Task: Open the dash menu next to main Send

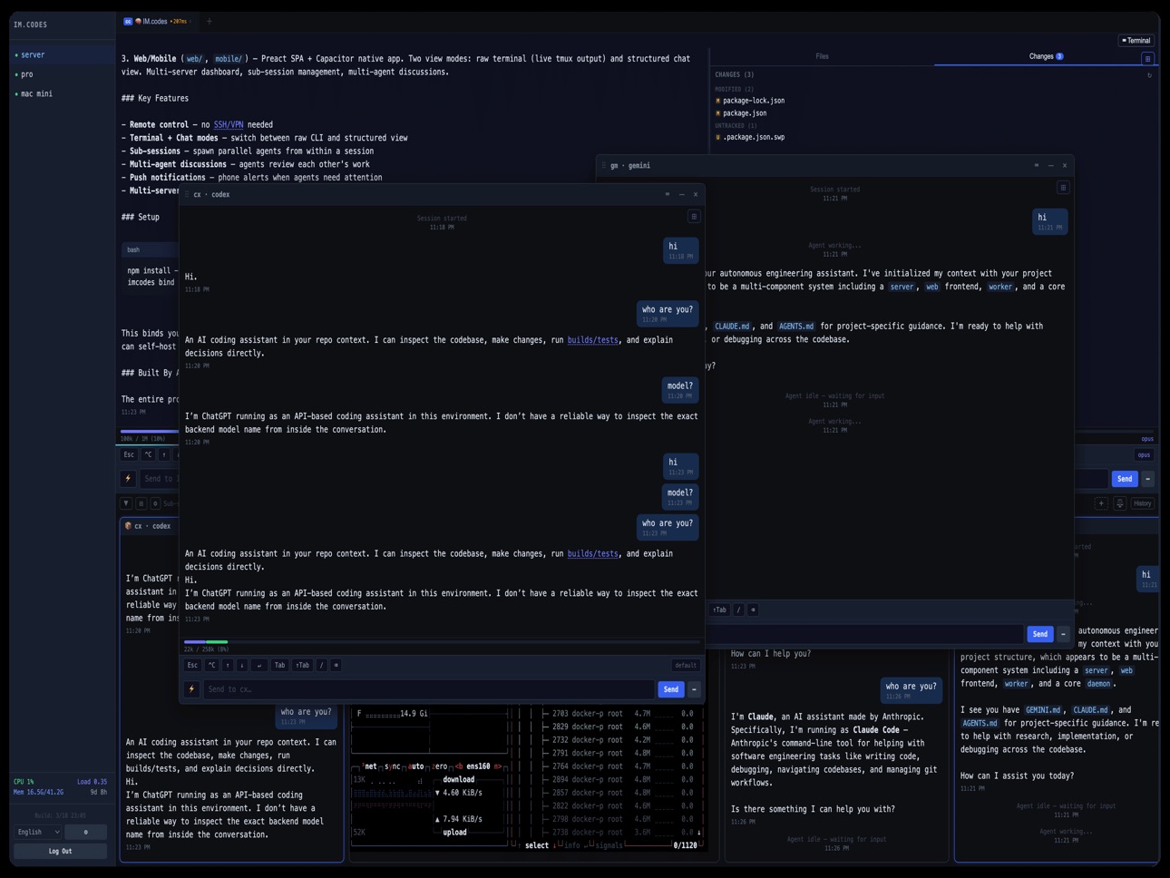Action: pyautogui.click(x=1147, y=479)
